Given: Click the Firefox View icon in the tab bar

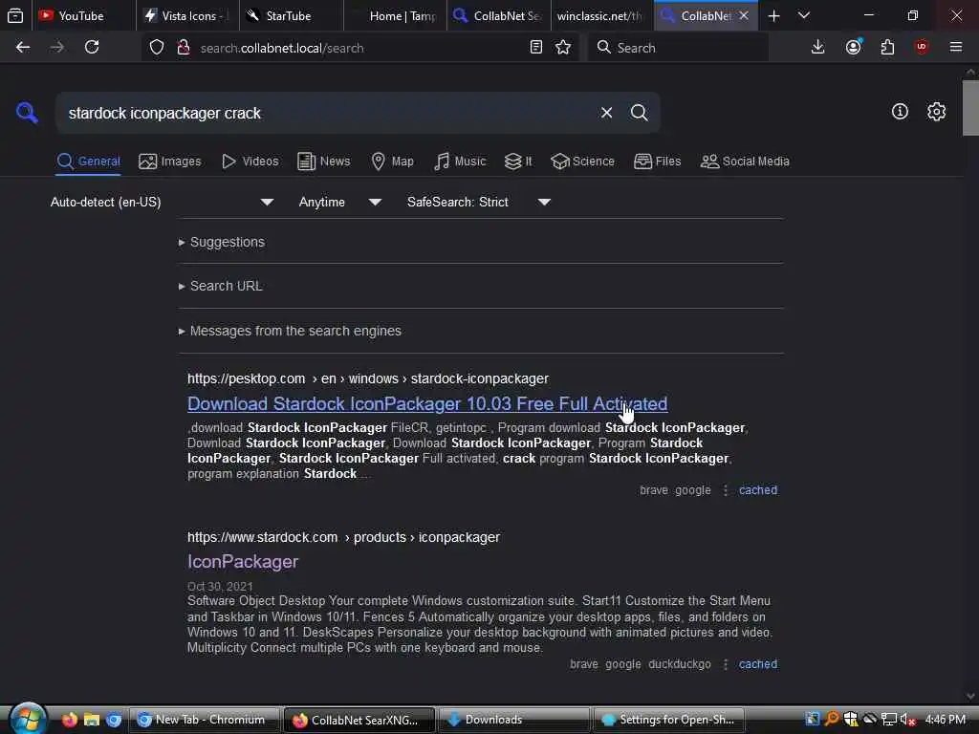Looking at the screenshot, I should (x=15, y=15).
